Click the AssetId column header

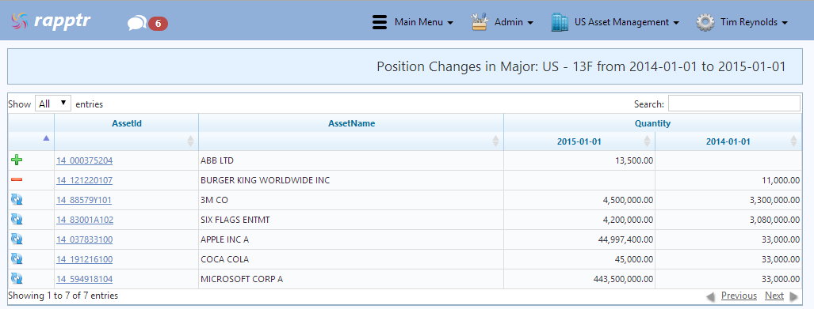(x=127, y=123)
